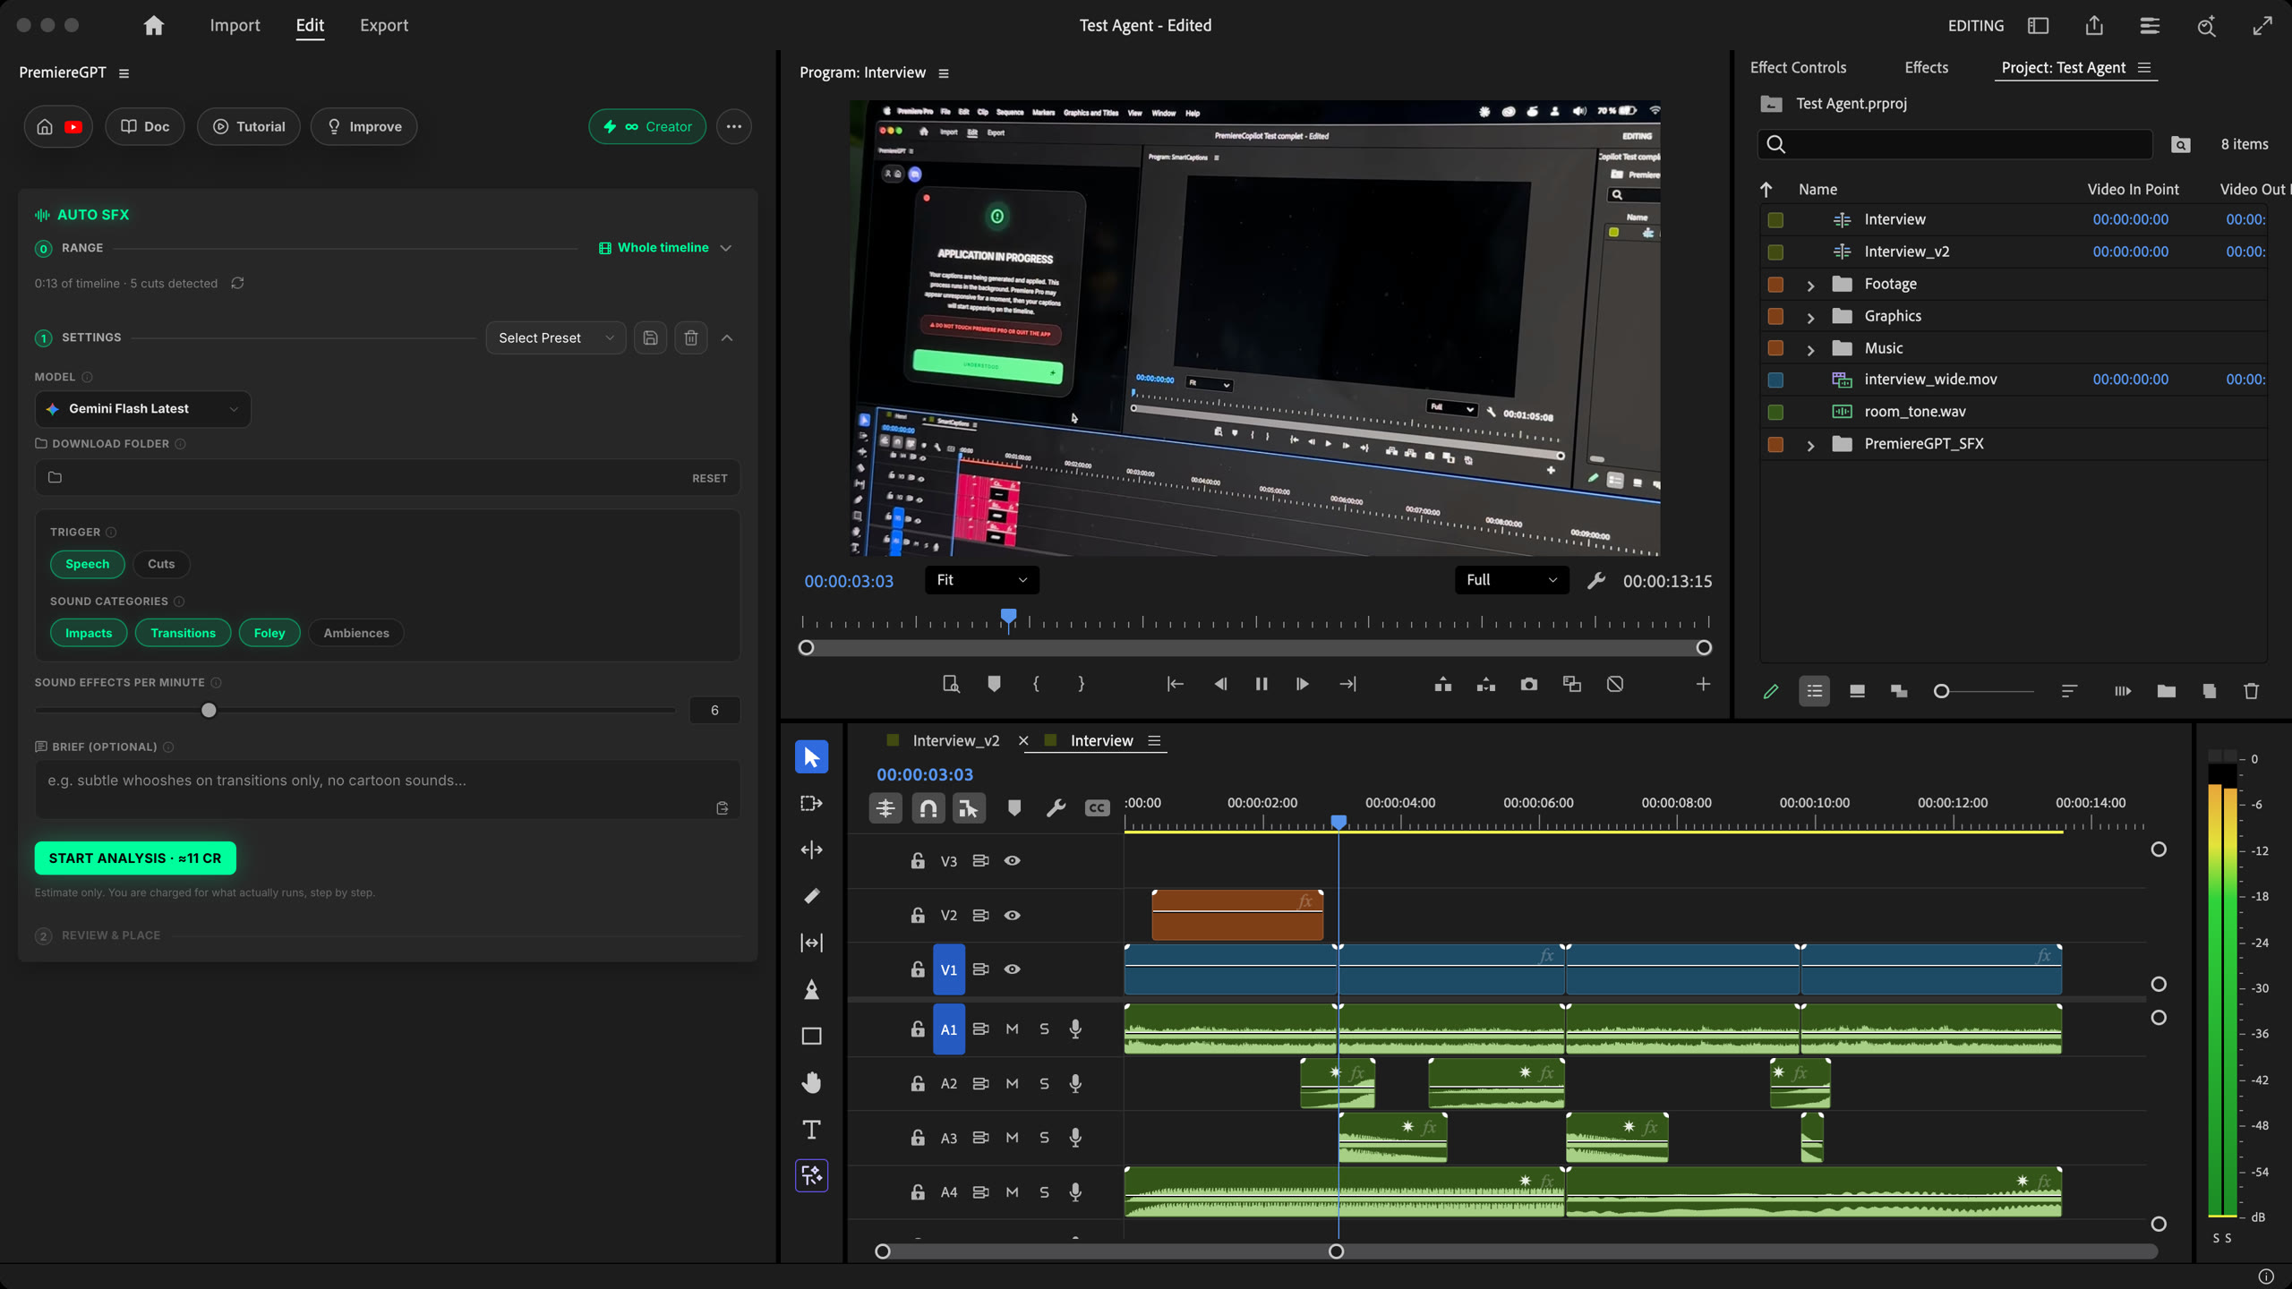The height and width of the screenshot is (1289, 2292).
Task: Click the Tutorial button
Action: click(249, 126)
